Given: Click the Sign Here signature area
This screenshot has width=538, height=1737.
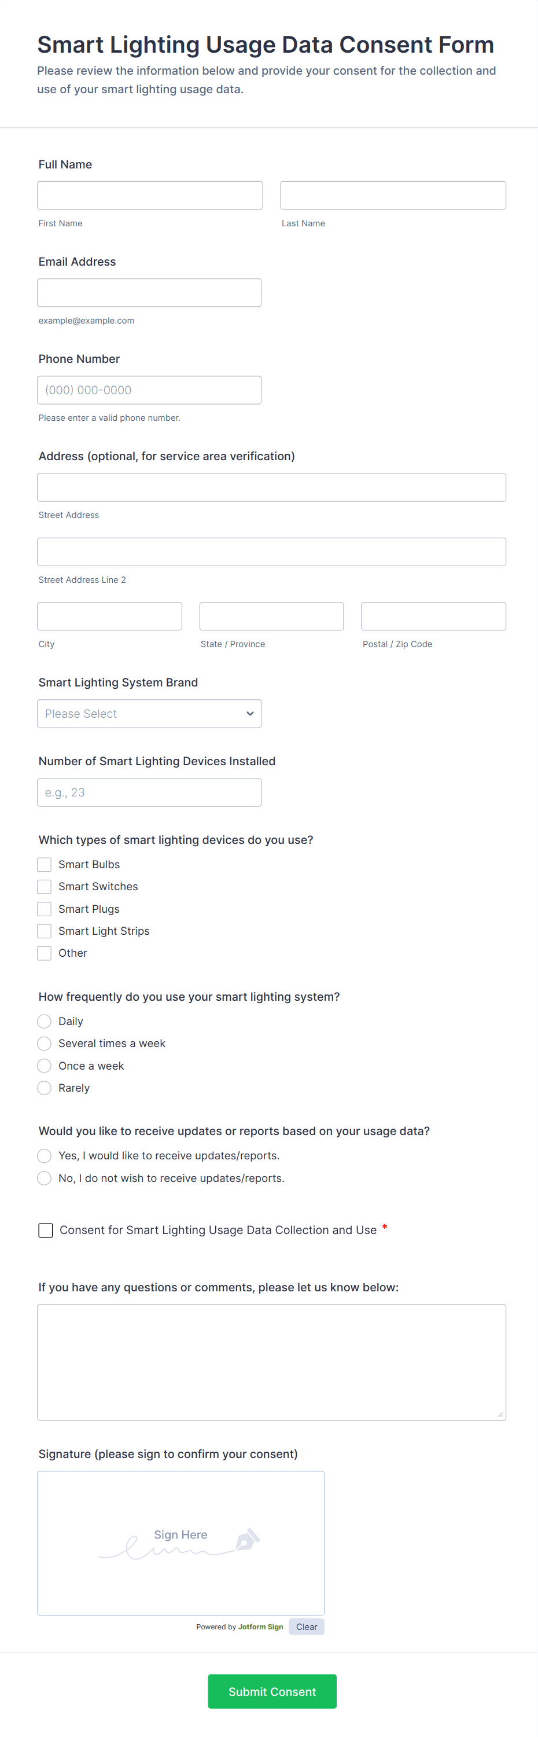Looking at the screenshot, I should [180, 1542].
